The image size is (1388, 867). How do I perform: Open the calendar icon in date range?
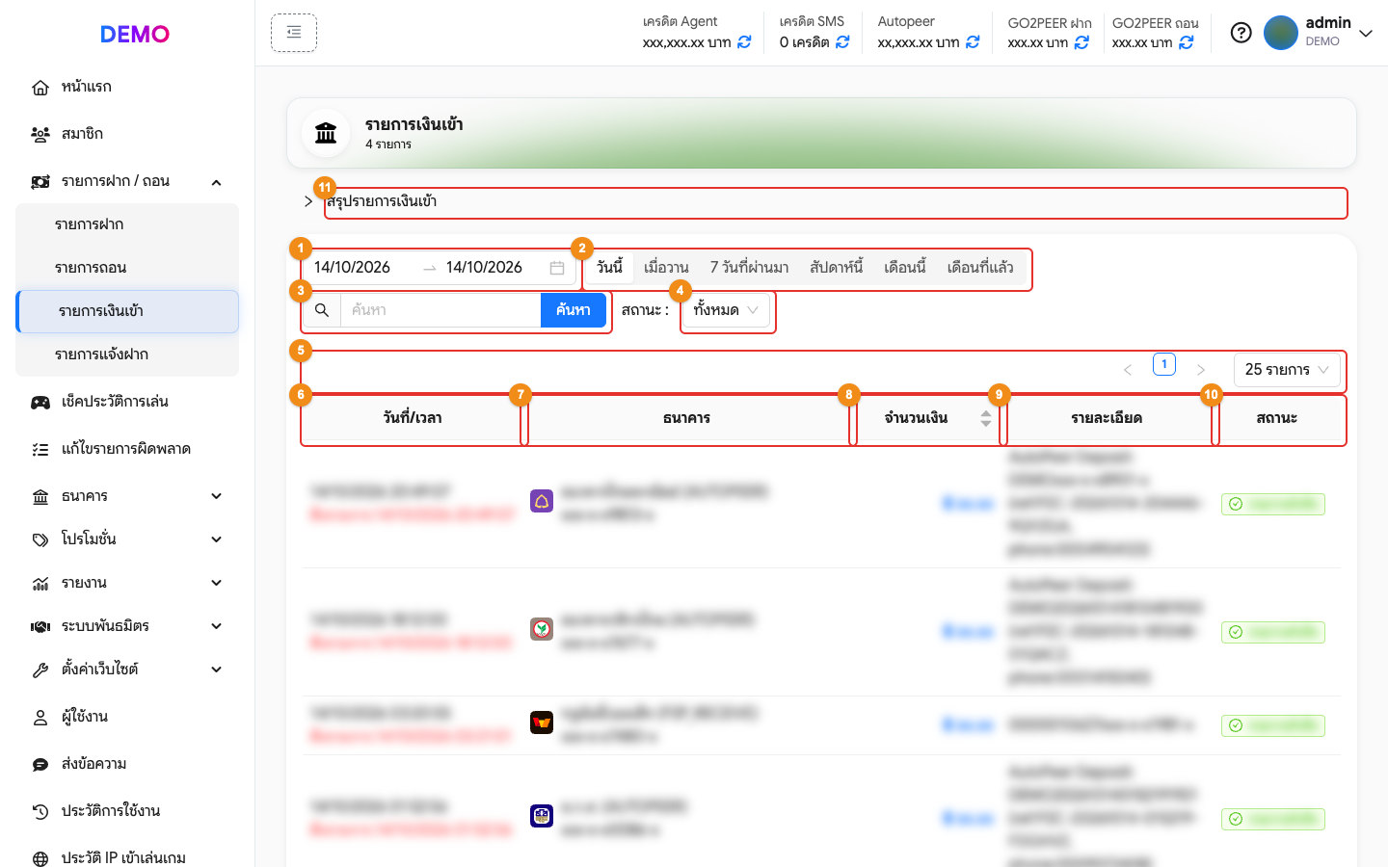click(x=557, y=268)
